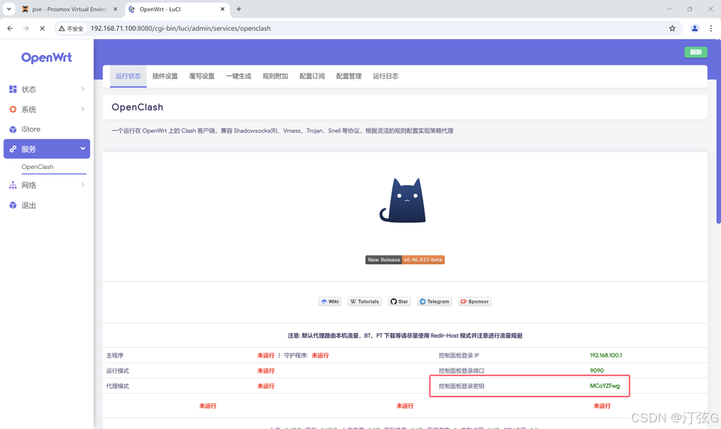Open the Wiki badge link
721x429 pixels.
[x=330, y=302]
